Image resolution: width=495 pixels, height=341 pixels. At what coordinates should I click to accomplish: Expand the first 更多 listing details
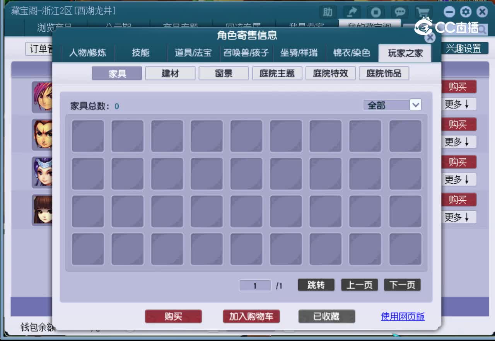pyautogui.click(x=458, y=104)
